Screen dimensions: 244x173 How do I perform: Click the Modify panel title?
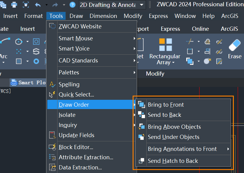(155, 74)
